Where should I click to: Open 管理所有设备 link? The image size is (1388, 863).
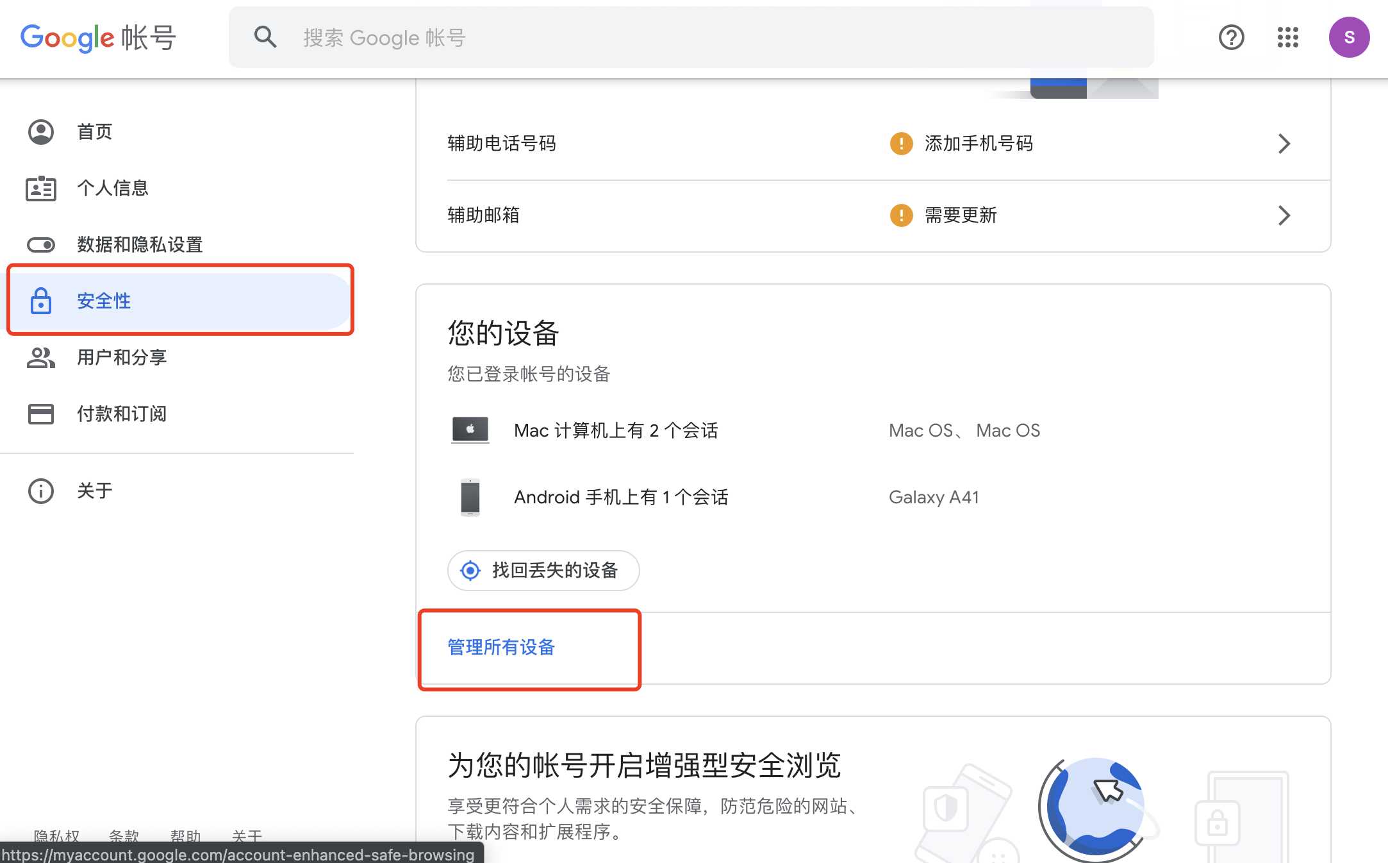click(501, 648)
